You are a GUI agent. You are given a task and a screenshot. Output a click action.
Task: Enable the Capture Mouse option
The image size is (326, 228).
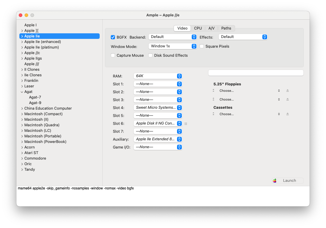coord(113,55)
